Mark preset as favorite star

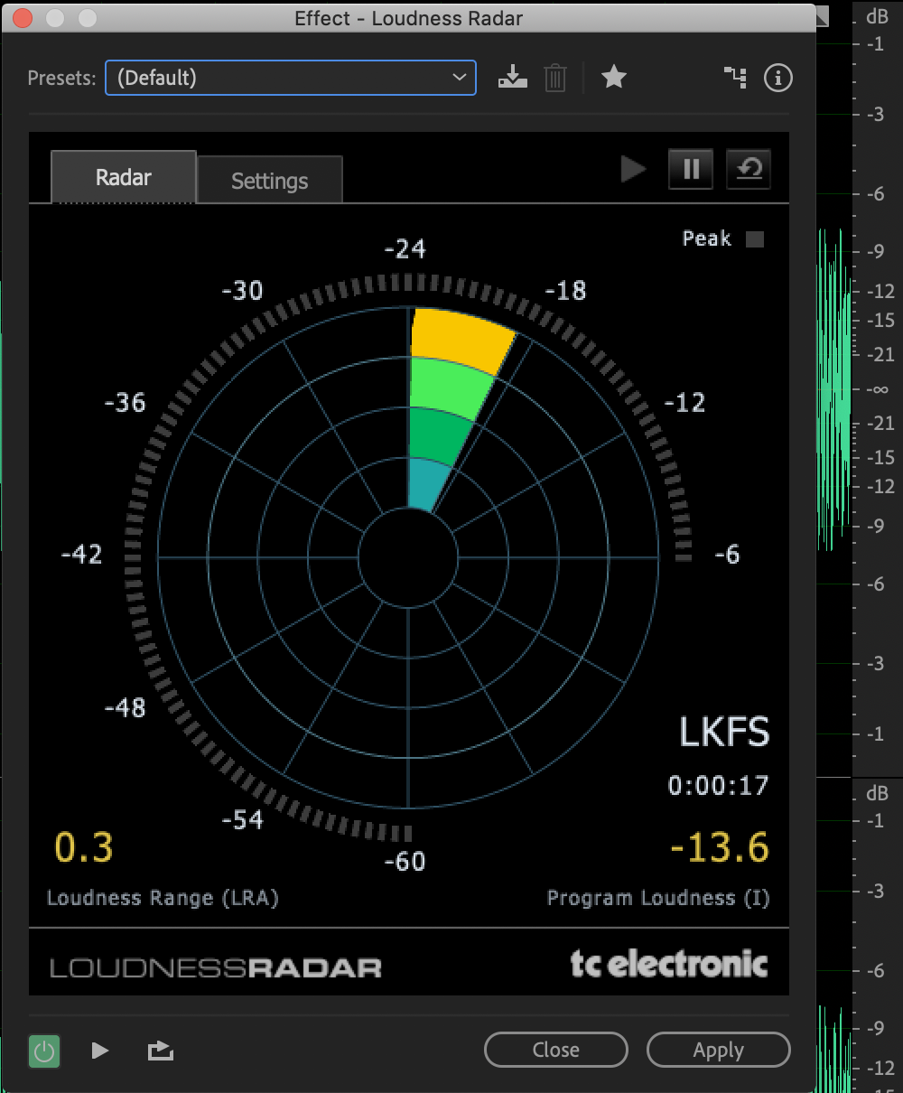click(x=614, y=77)
